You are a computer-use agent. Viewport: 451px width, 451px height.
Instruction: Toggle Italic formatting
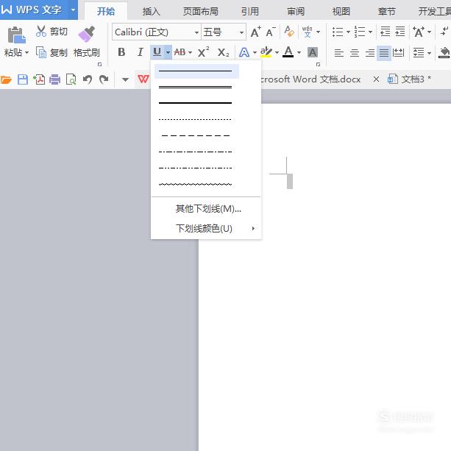point(140,52)
